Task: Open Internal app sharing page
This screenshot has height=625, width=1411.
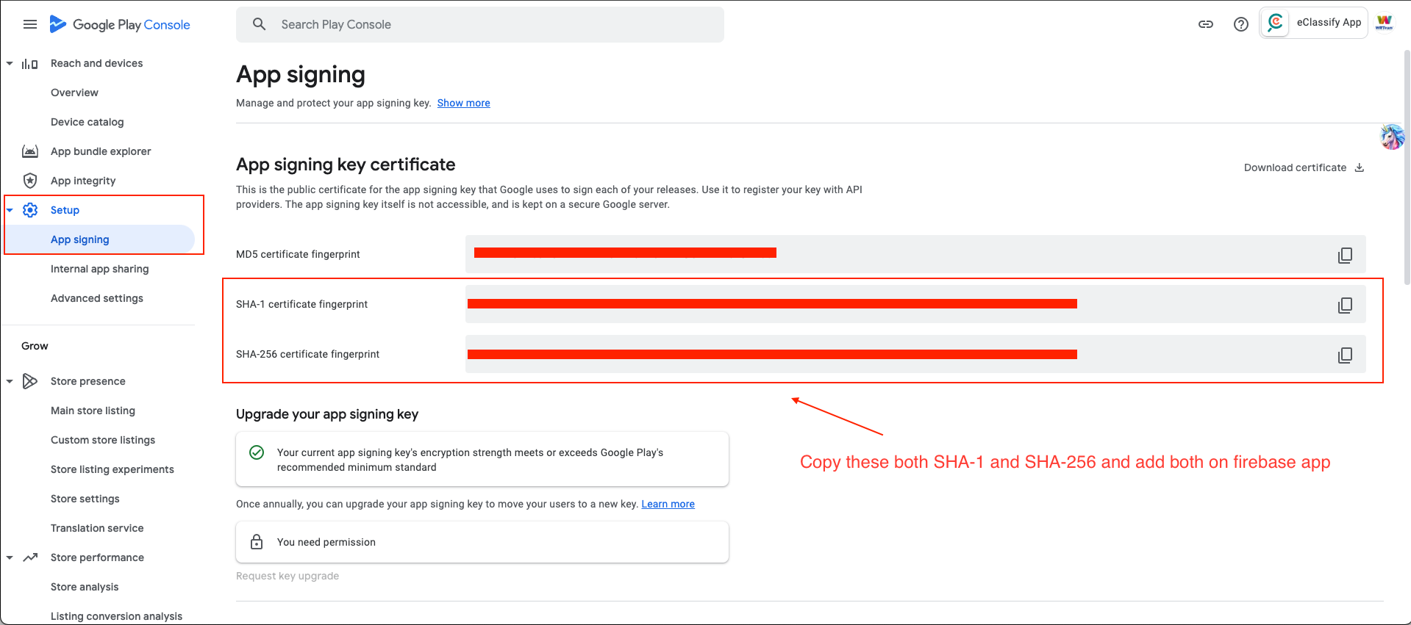Action: click(x=99, y=269)
